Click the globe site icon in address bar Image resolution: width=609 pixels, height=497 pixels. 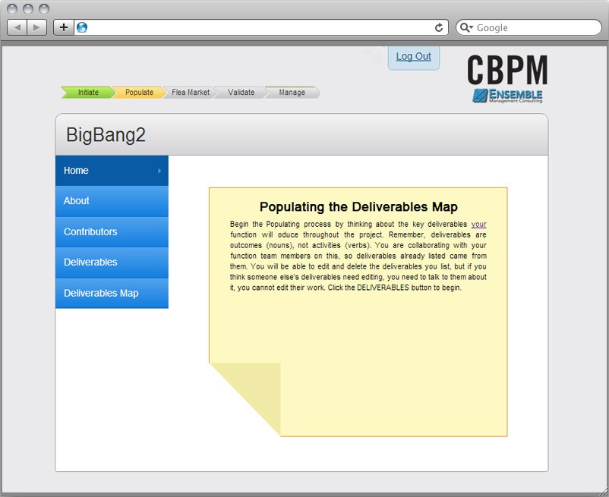82,27
